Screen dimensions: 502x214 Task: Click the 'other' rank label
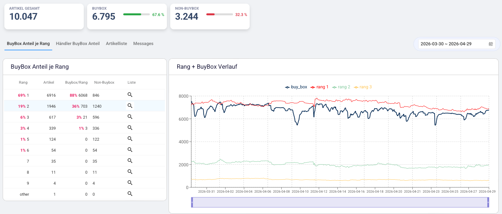[x=24, y=194]
